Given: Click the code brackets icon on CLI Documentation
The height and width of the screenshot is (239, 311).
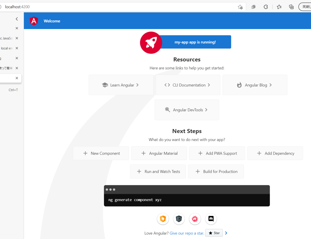Looking at the screenshot, I should (x=167, y=85).
